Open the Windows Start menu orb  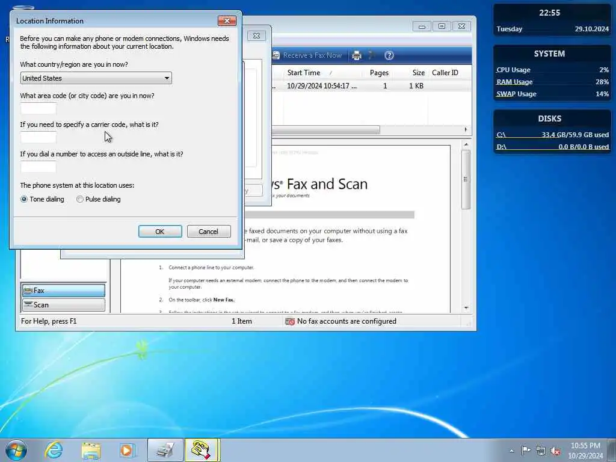tap(16, 450)
